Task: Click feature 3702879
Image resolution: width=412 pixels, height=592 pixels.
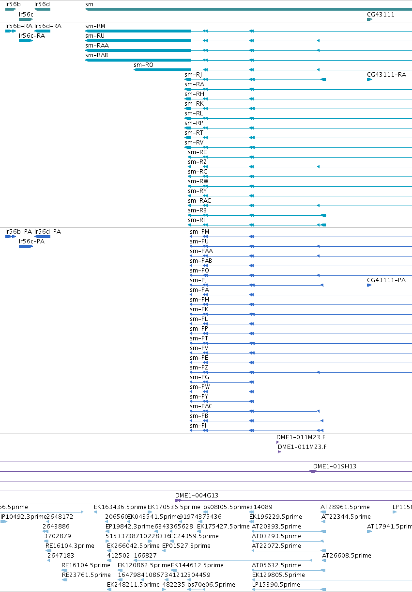Action: (x=58, y=536)
